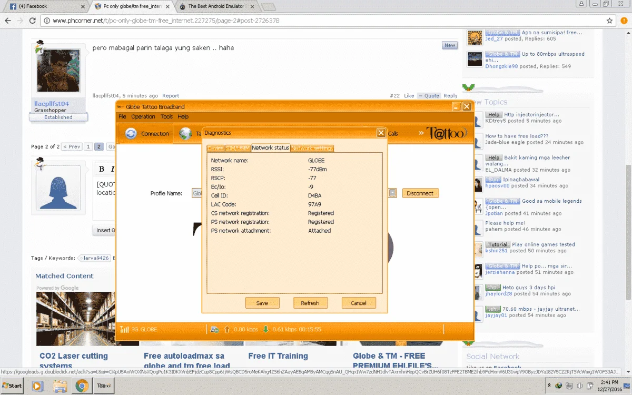Open the File menu in Globe Tattoo
The image size is (632, 395).
tap(122, 117)
